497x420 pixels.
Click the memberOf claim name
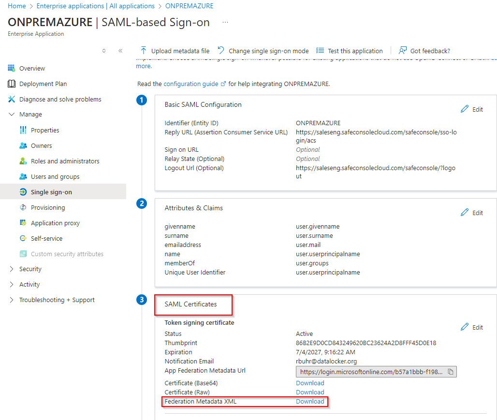point(180,263)
